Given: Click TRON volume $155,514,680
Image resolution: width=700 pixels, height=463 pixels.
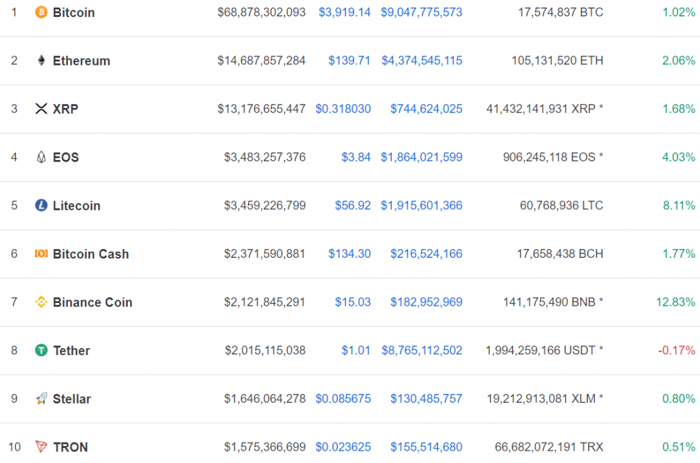Looking at the screenshot, I should [x=427, y=447].
